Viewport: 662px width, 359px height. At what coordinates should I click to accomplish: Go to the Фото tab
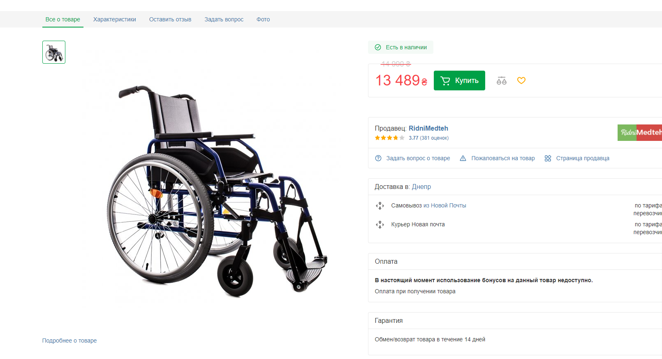point(263,19)
